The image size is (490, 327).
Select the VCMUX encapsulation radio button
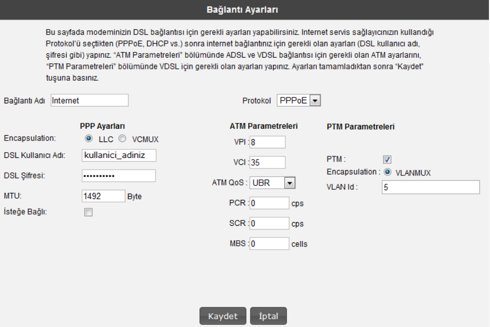click(122, 139)
